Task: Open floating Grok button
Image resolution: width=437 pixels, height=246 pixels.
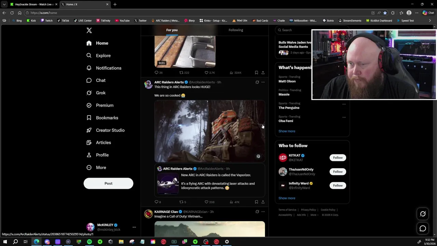Action: pyautogui.click(x=423, y=214)
